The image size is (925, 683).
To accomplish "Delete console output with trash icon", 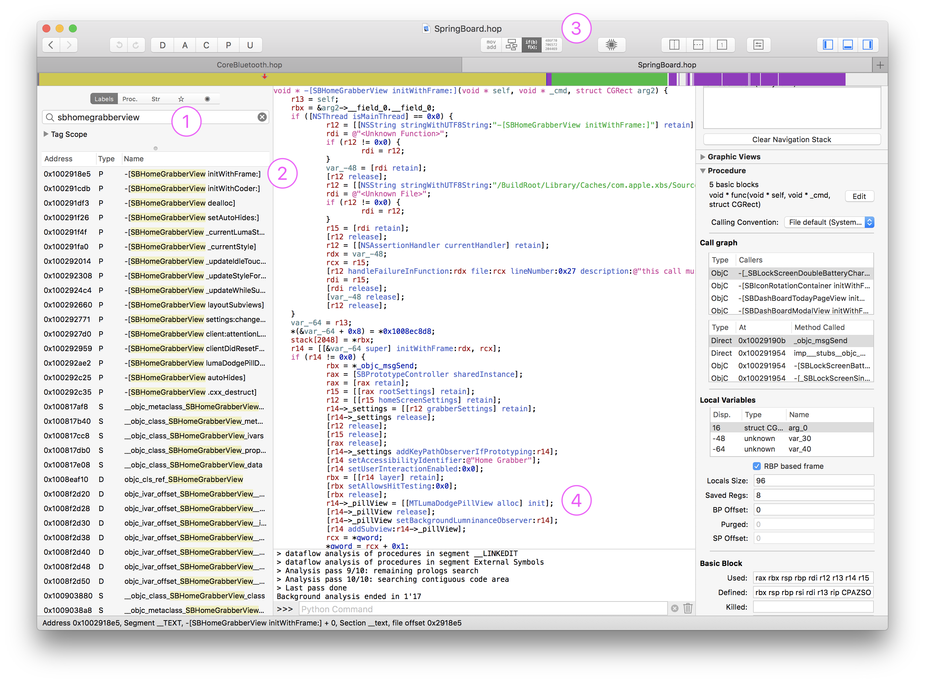I will pos(688,608).
